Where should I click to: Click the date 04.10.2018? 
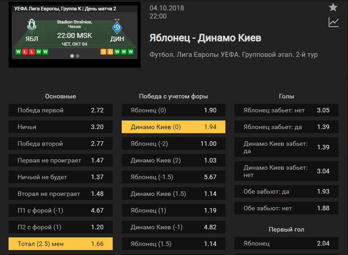[167, 8]
